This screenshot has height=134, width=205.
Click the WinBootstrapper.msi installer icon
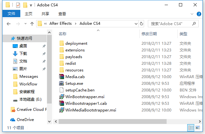62,97
